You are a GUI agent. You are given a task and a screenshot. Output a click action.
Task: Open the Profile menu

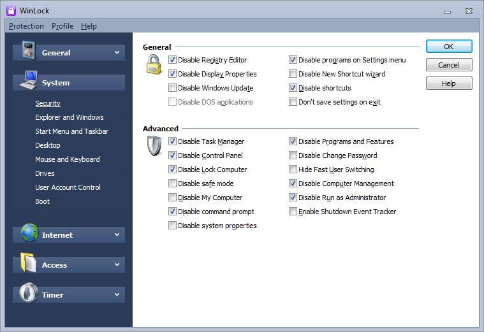62,26
